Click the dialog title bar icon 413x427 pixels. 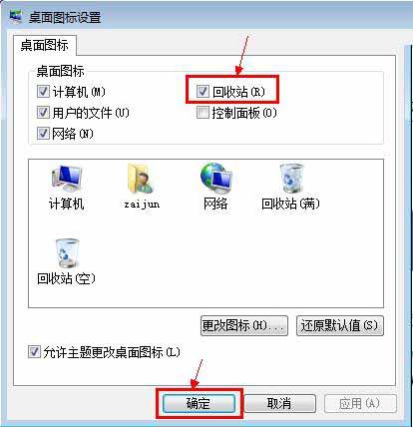16,16
